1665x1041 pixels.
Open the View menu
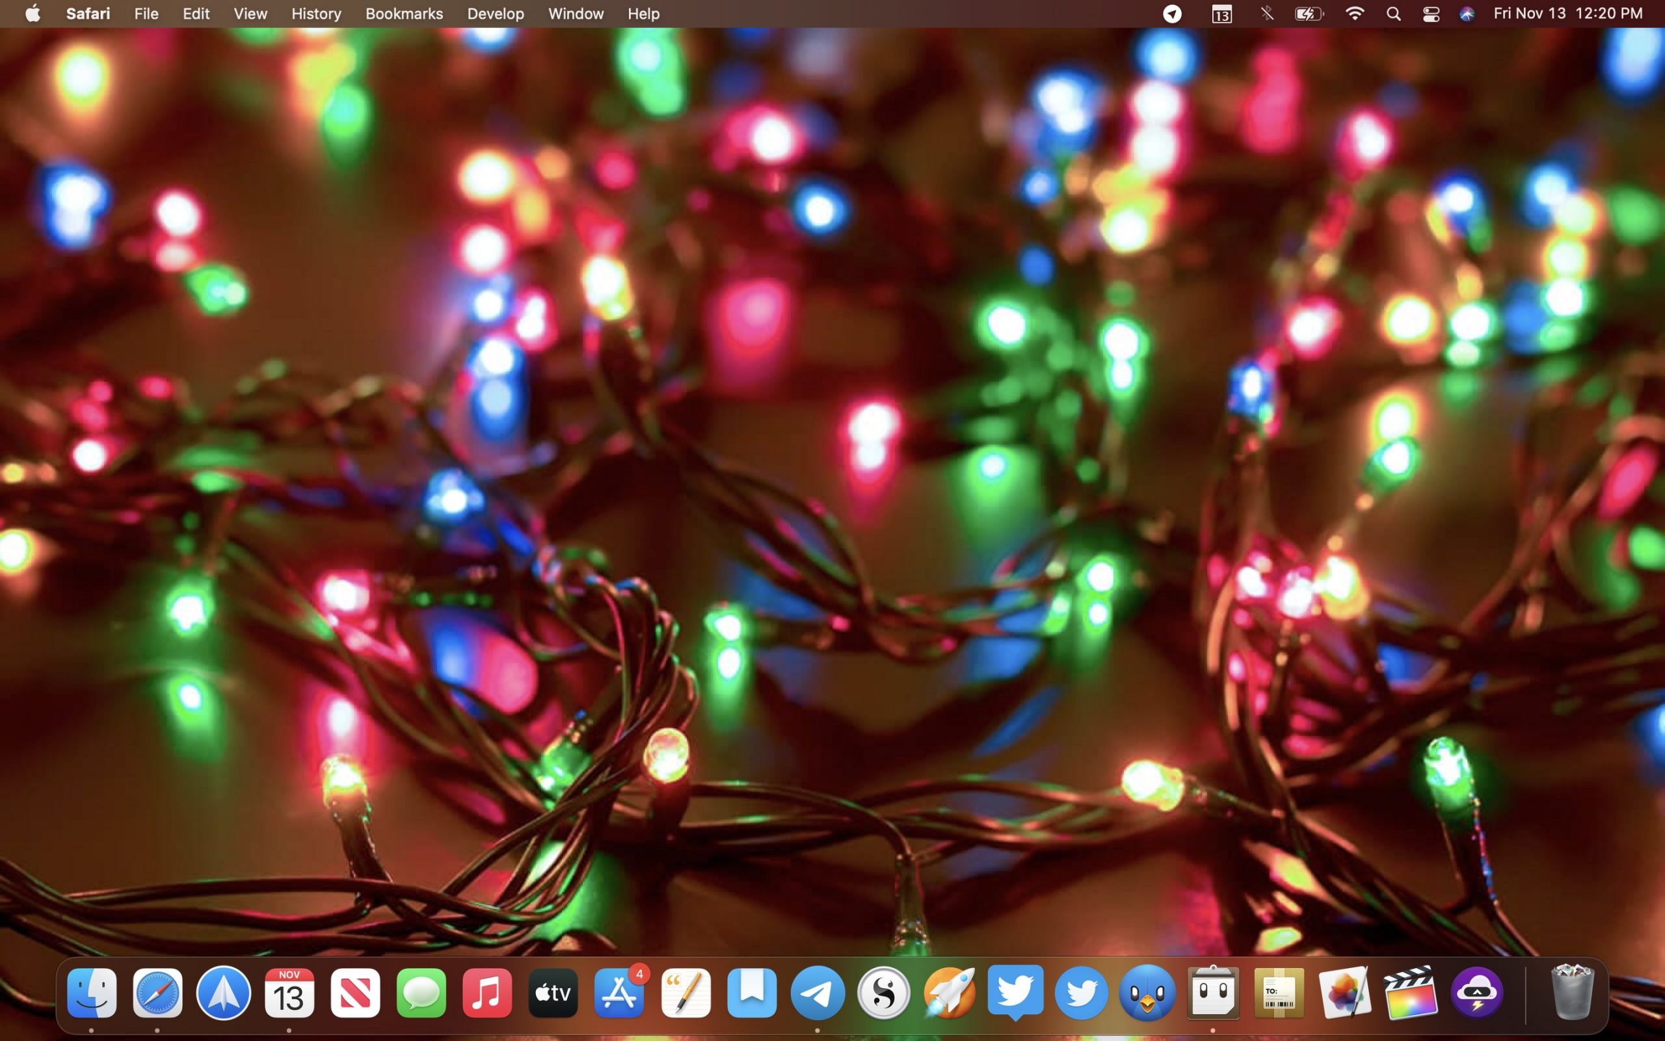click(x=250, y=14)
